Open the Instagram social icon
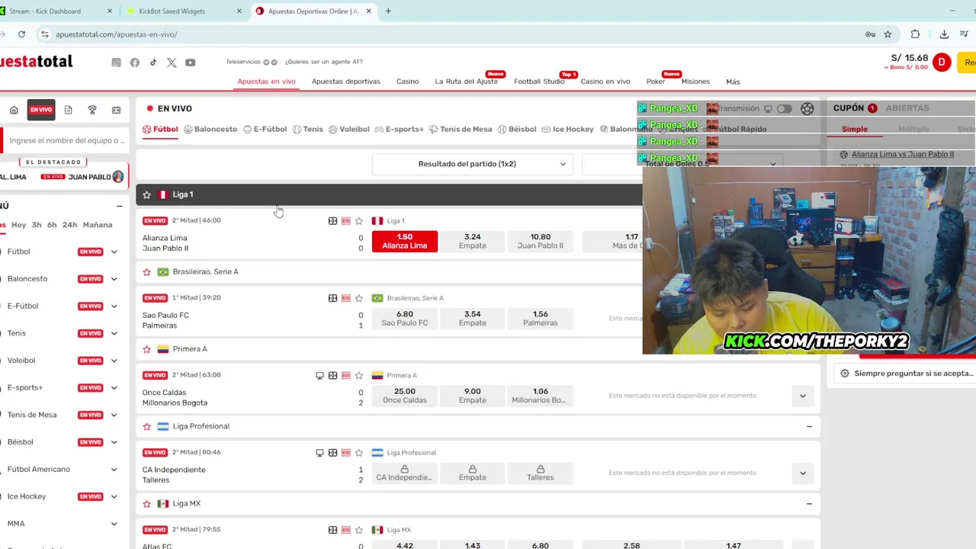Image resolution: width=976 pixels, height=549 pixels. [x=116, y=63]
